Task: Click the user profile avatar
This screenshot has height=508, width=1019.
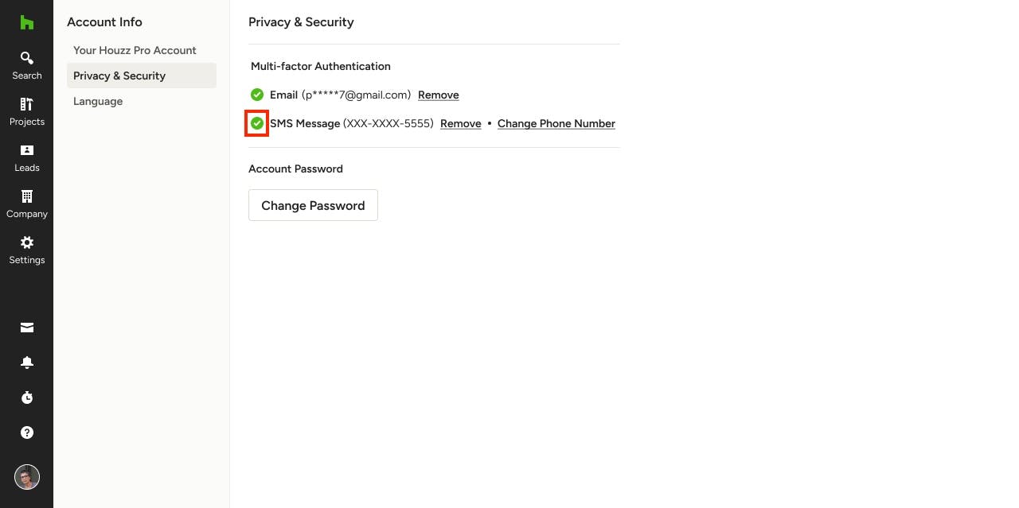Action: 27,477
